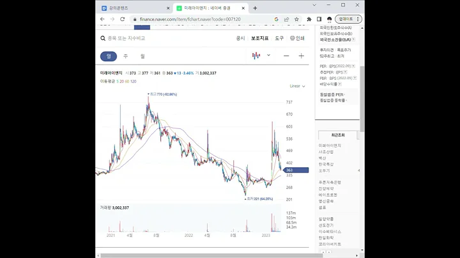Click the help icon next to BPS (2022.09)

(x=355, y=78)
